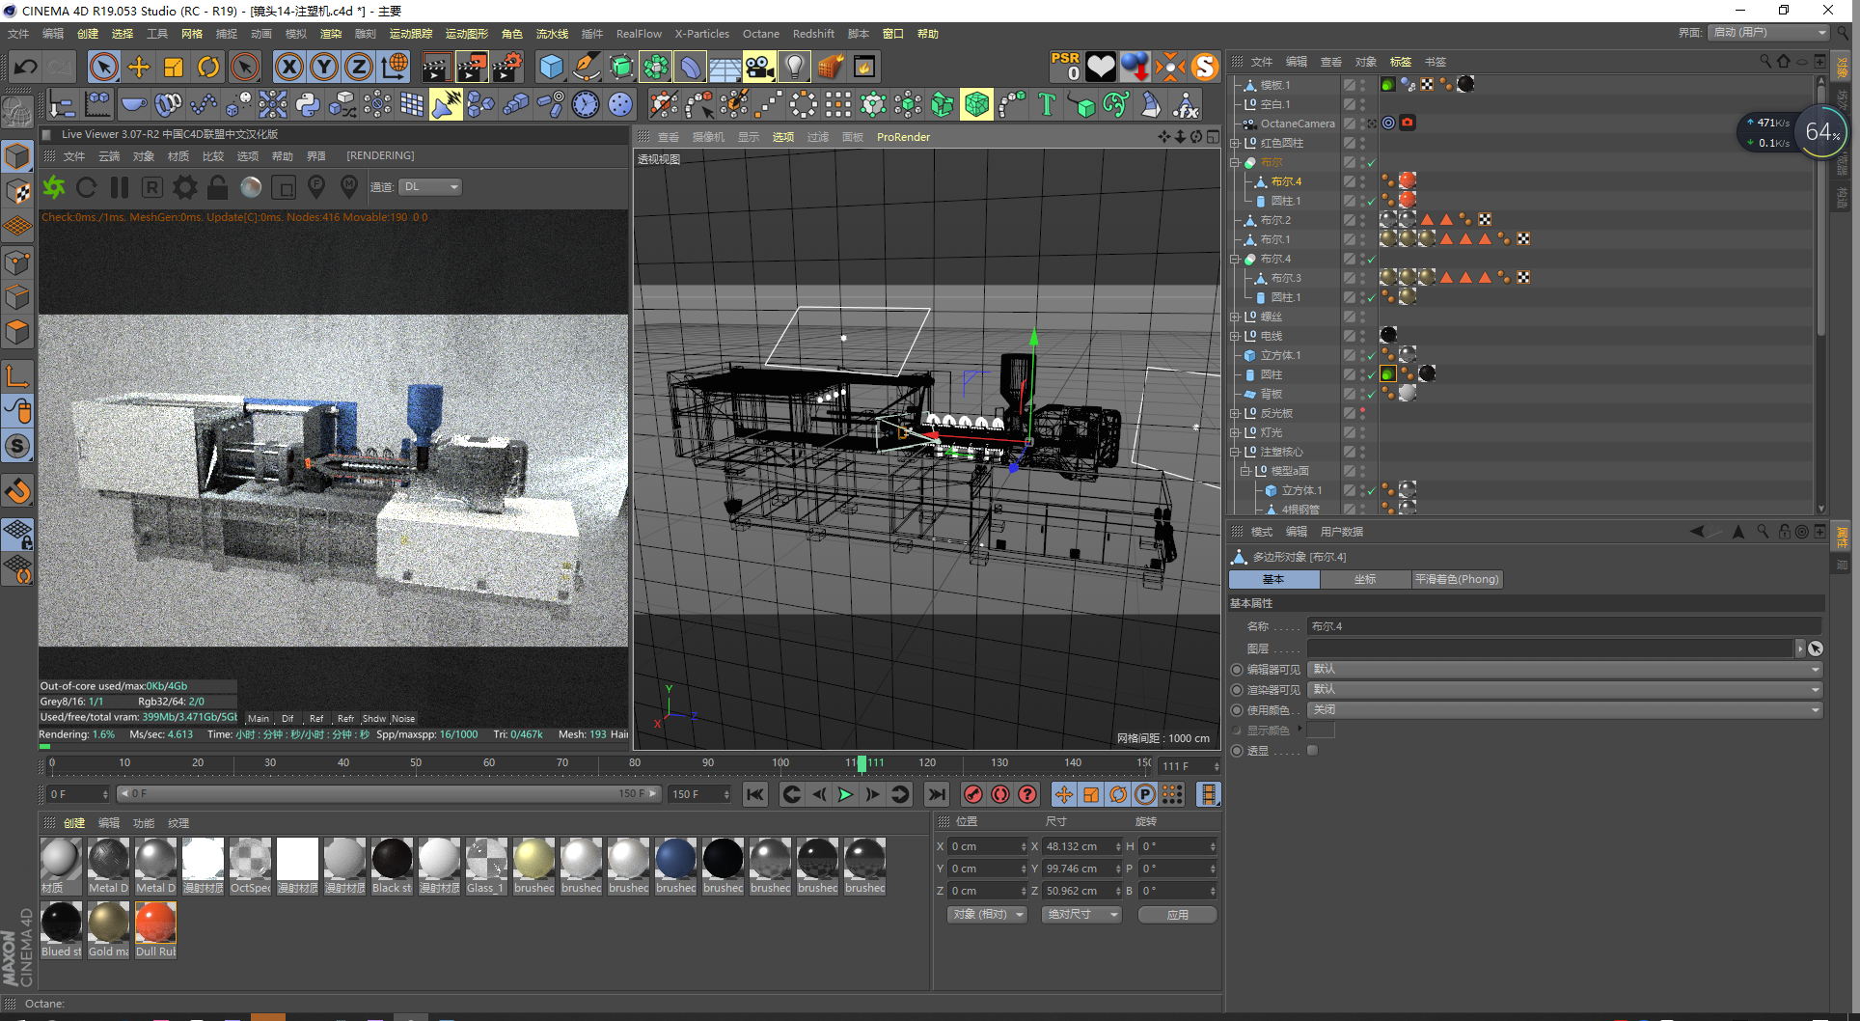Click the Autokeying icon

tap(1000, 794)
